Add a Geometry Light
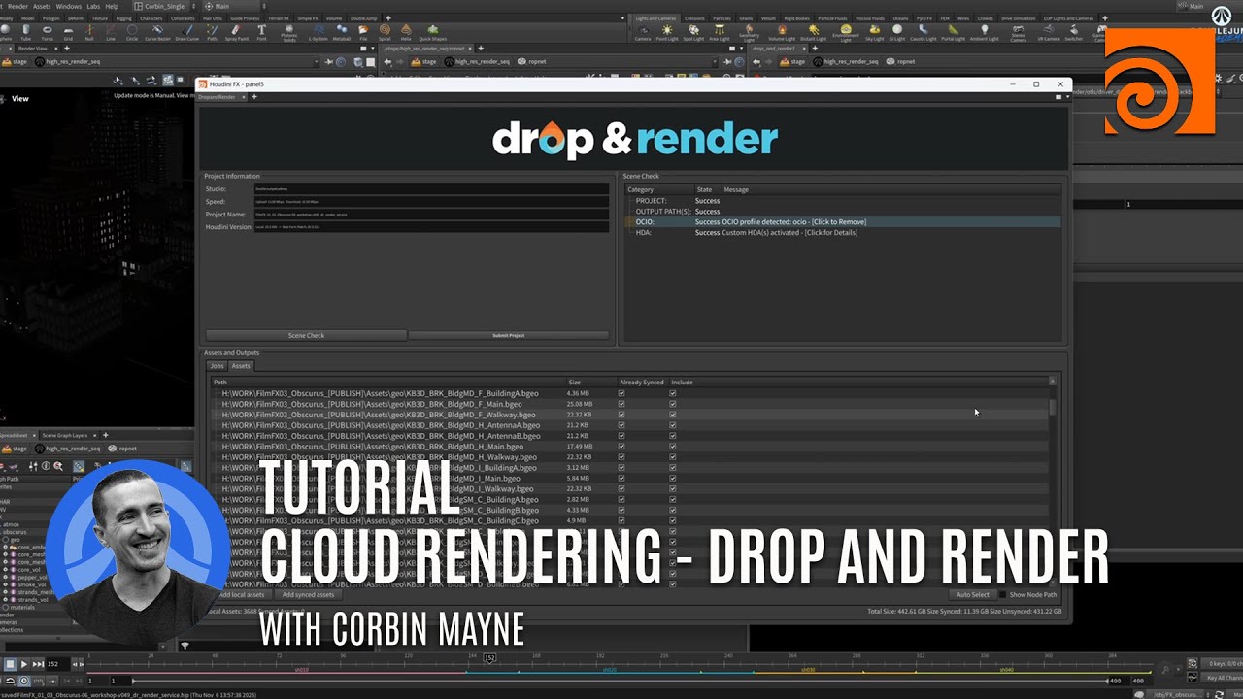The width and height of the screenshot is (1243, 699). pos(749,33)
